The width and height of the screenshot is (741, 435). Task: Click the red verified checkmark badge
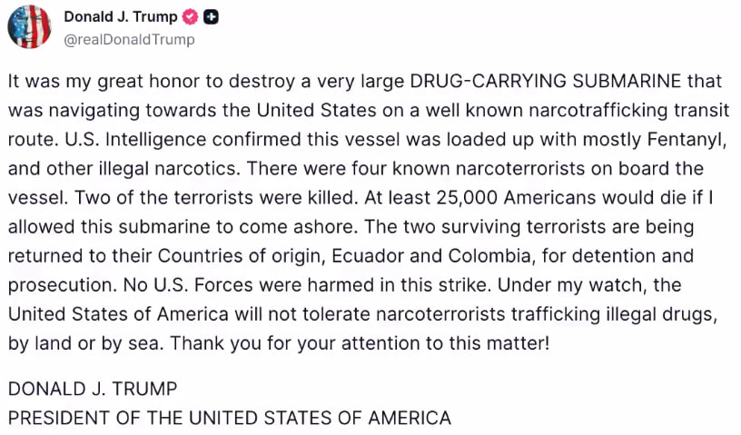coord(190,17)
